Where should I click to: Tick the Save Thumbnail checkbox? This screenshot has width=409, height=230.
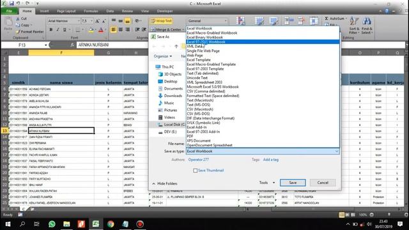coord(195,171)
